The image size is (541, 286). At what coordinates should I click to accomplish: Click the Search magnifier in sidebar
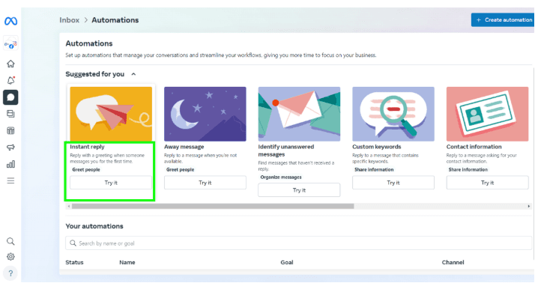tap(10, 241)
